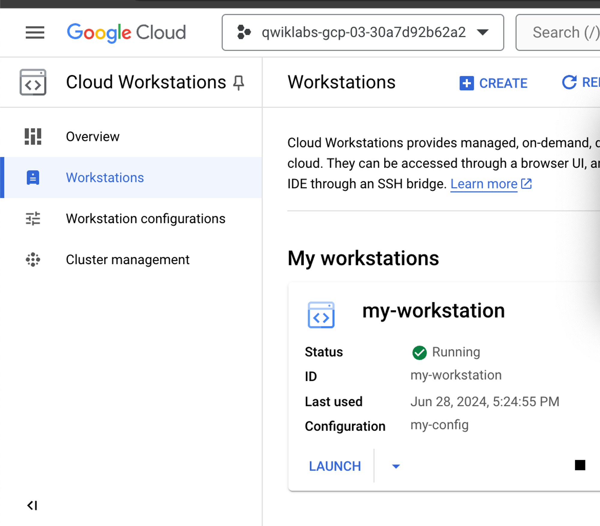Stop my-workstation with the square icon
The width and height of the screenshot is (600, 526).
point(580,465)
